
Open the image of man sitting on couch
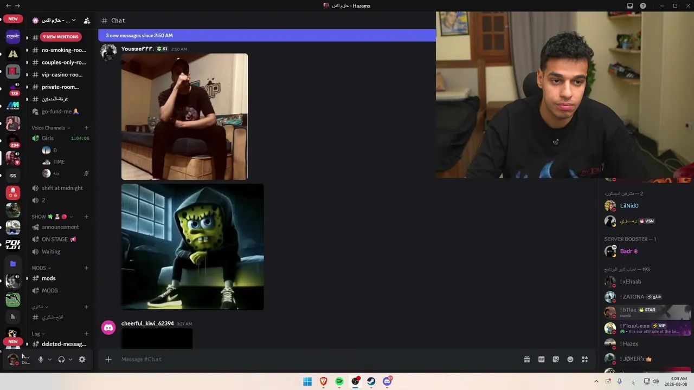coord(184,116)
